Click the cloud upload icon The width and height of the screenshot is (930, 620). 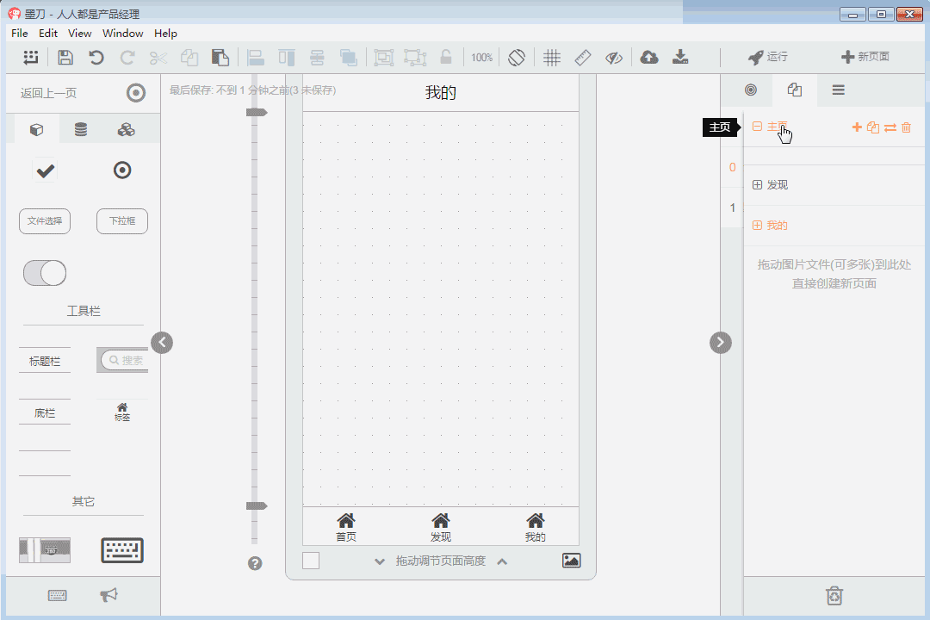649,58
